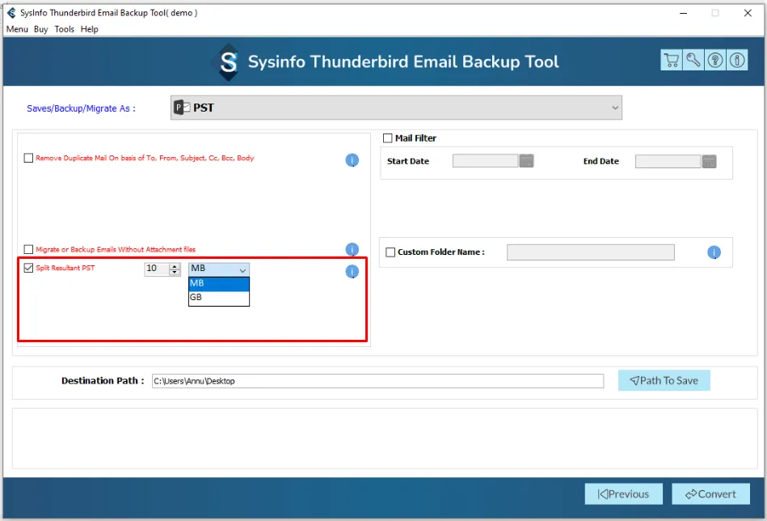The width and height of the screenshot is (767, 521).
Task: Tick the Custom Folder Name checkbox
Action: click(390, 252)
